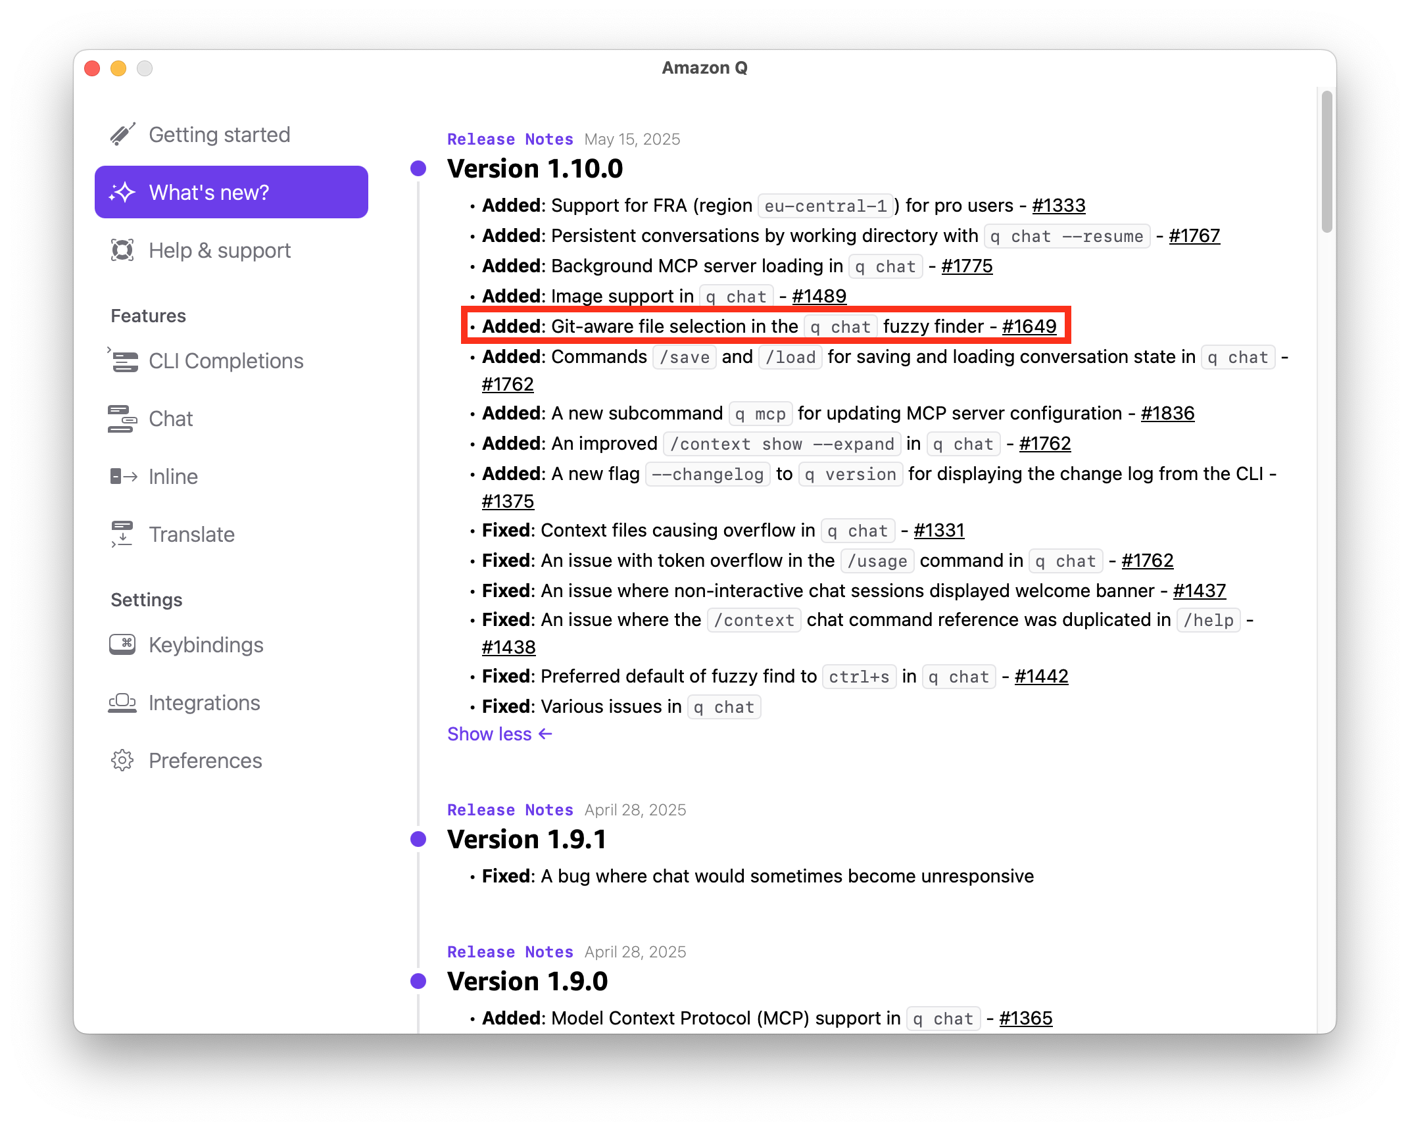
Task: Follow the #1836 link for q mcp
Action: (1167, 413)
